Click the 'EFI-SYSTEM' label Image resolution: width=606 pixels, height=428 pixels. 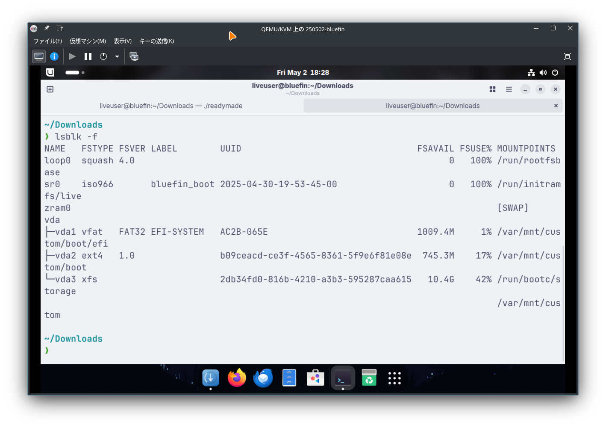pyautogui.click(x=177, y=232)
